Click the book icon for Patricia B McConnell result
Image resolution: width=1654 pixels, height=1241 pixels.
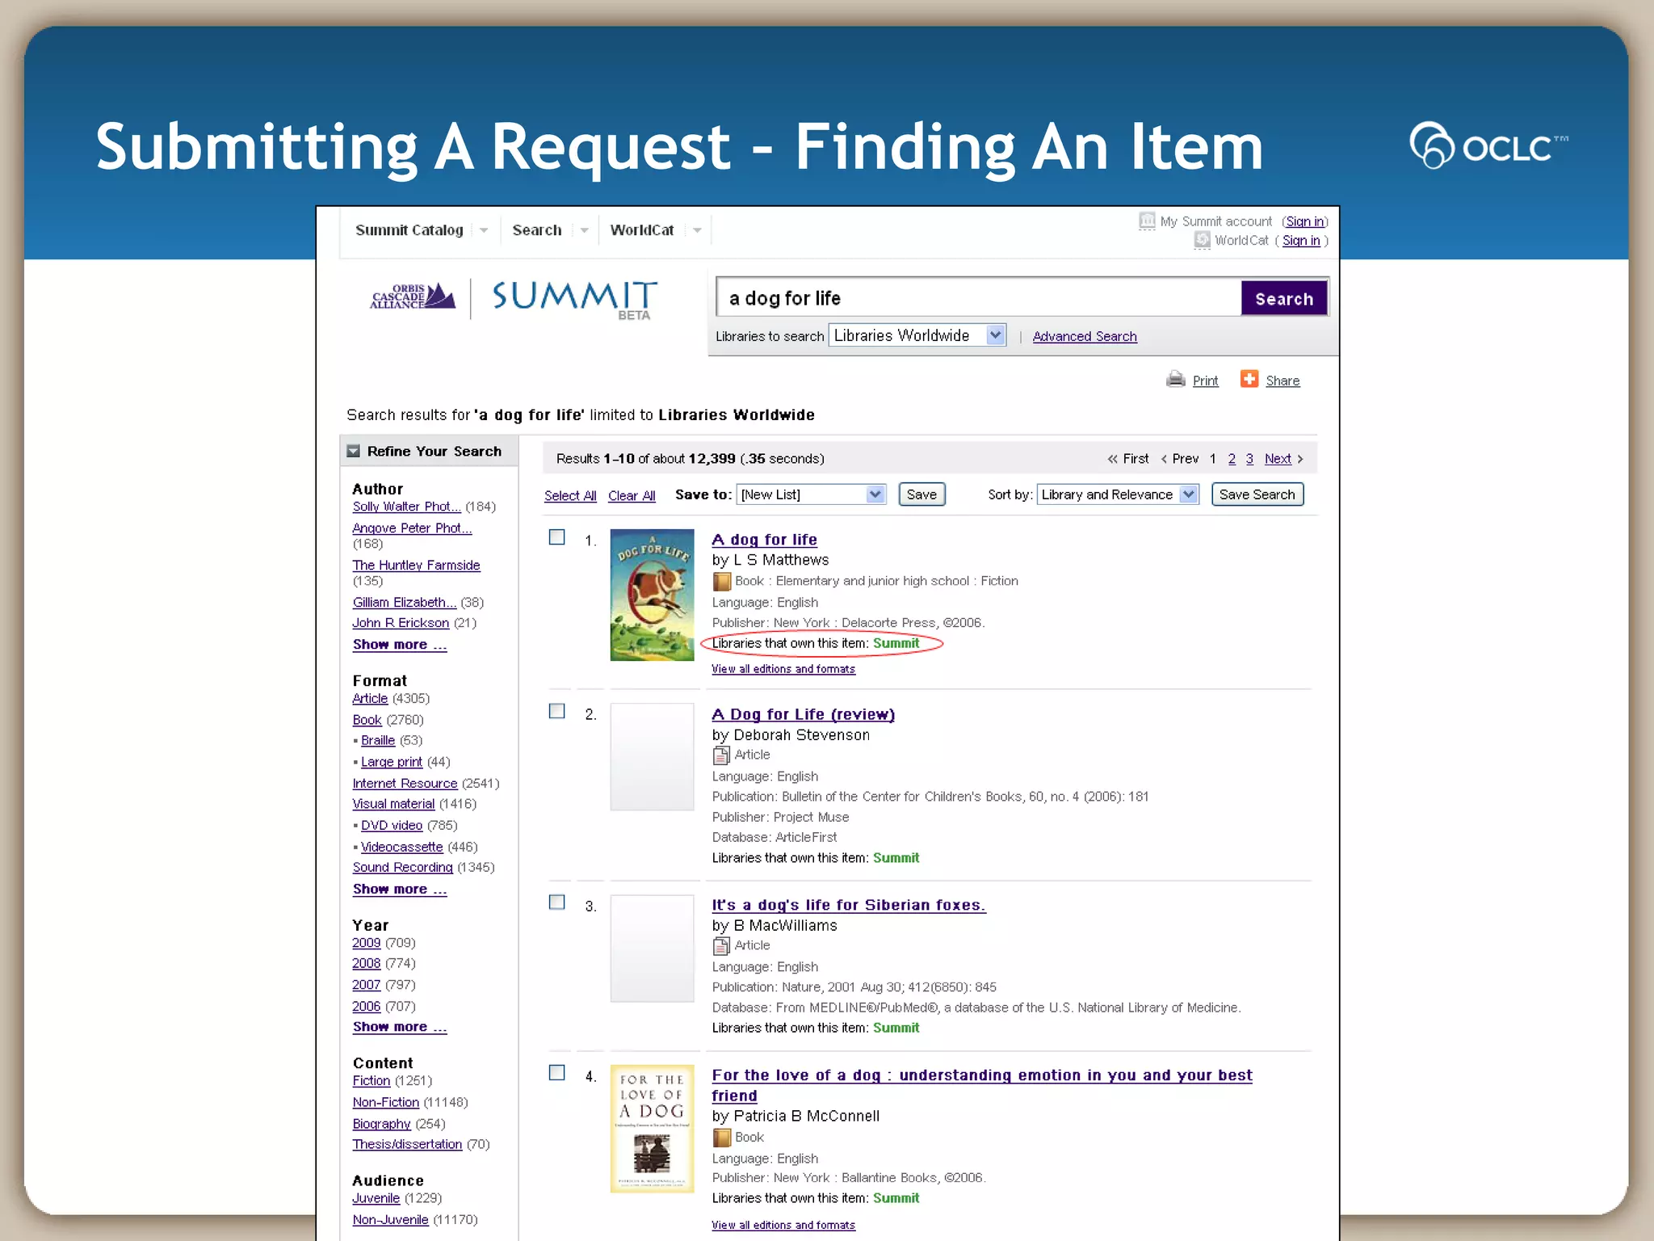click(x=721, y=1138)
